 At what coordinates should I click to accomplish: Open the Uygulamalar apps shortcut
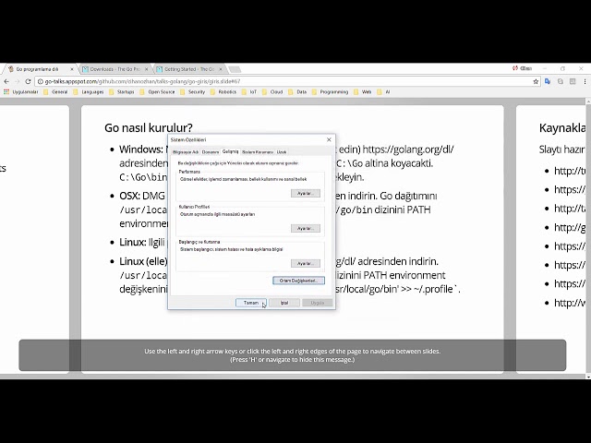point(20,92)
